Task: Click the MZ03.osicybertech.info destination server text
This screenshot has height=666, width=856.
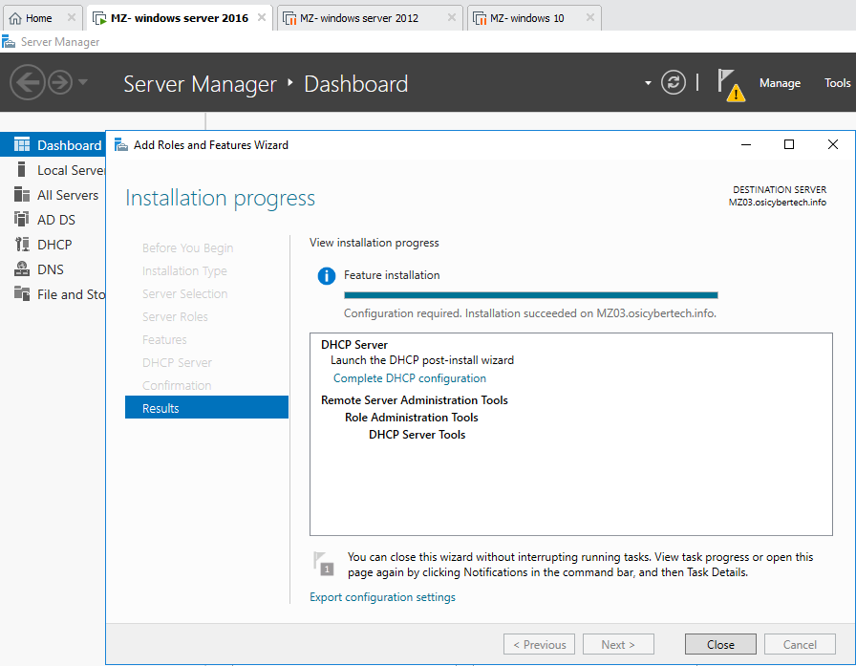Action: 778,203
